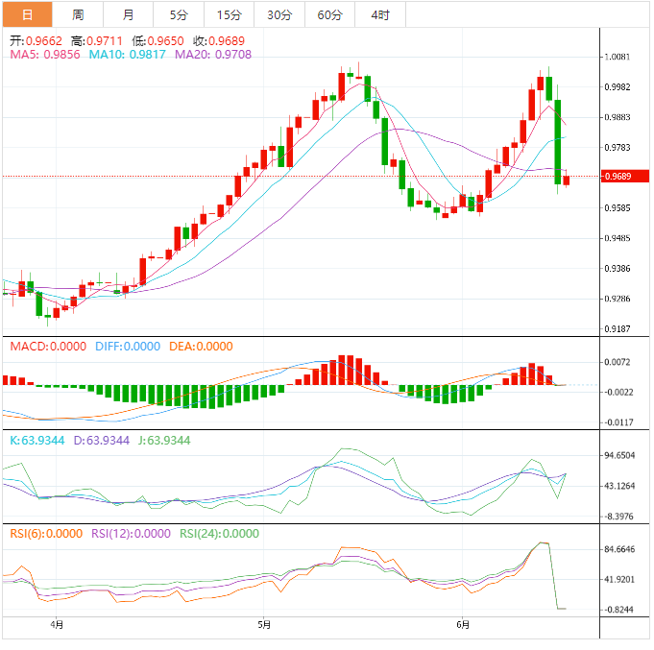
Task: Click the -8.3976 KDJ axis label
Action: pos(618,517)
